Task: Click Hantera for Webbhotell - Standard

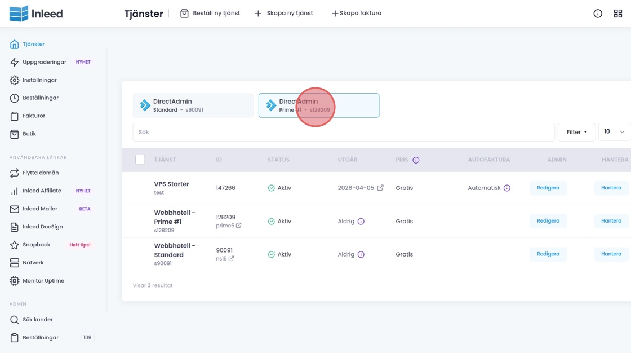Action: coord(611,254)
